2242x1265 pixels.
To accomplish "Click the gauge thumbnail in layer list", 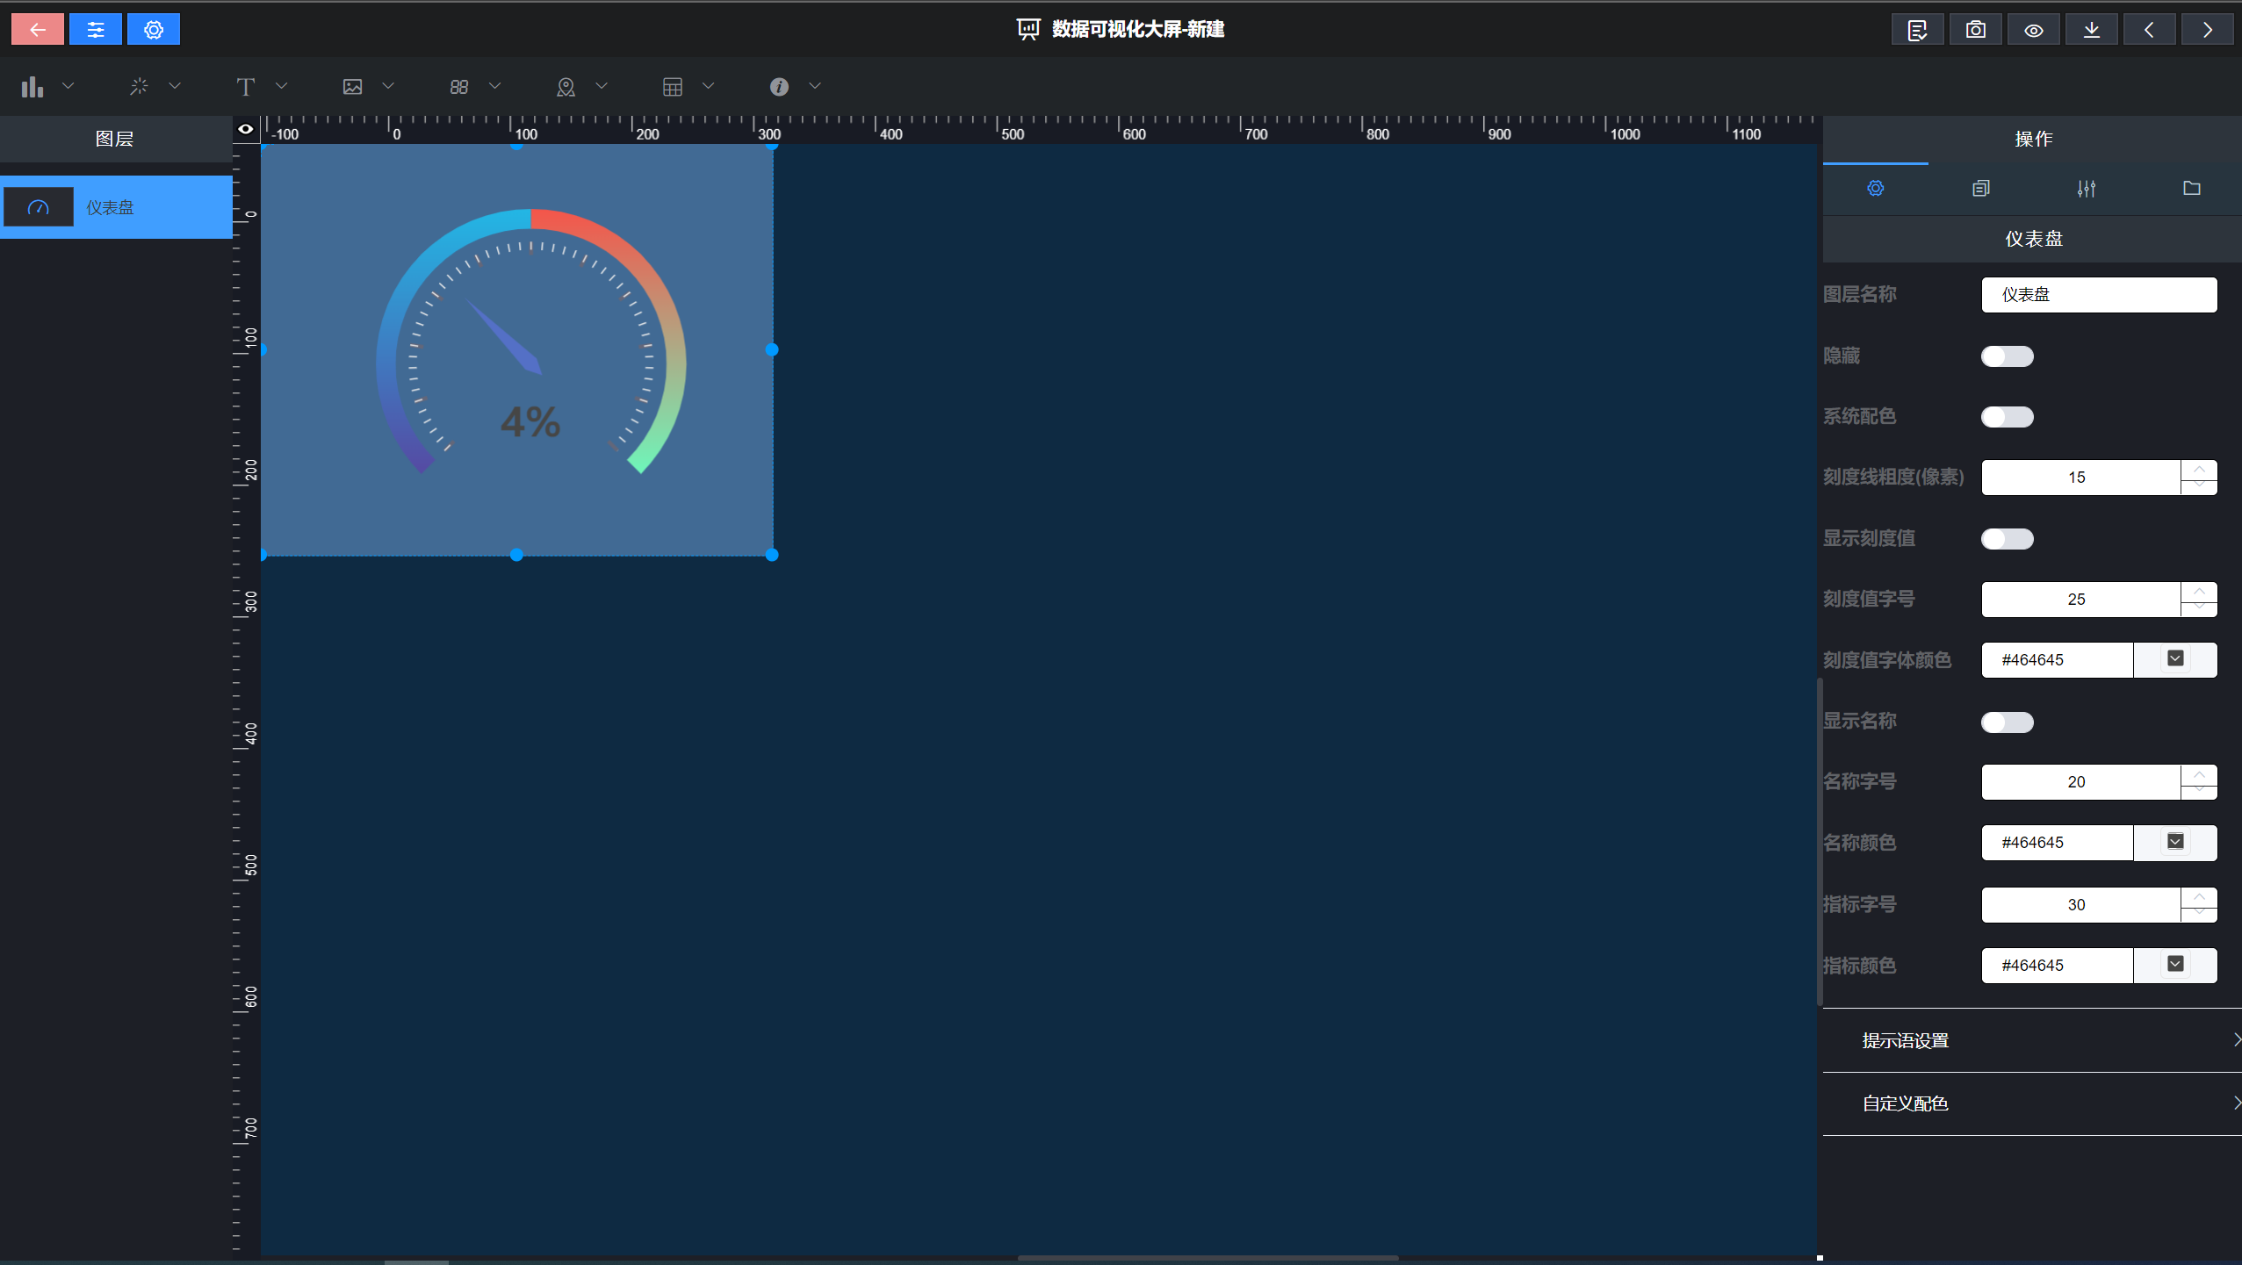I will (x=38, y=207).
